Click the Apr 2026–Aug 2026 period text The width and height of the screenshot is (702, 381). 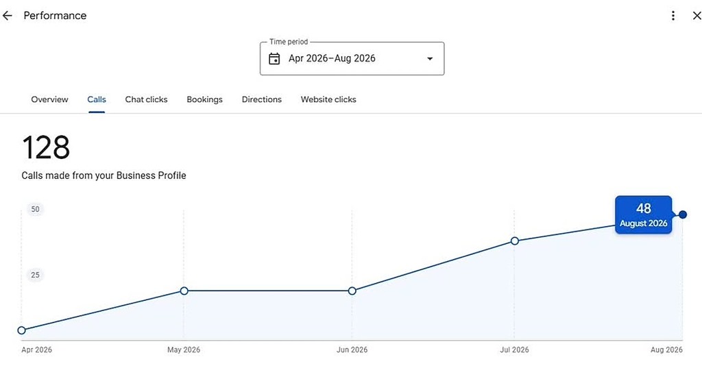(x=332, y=58)
